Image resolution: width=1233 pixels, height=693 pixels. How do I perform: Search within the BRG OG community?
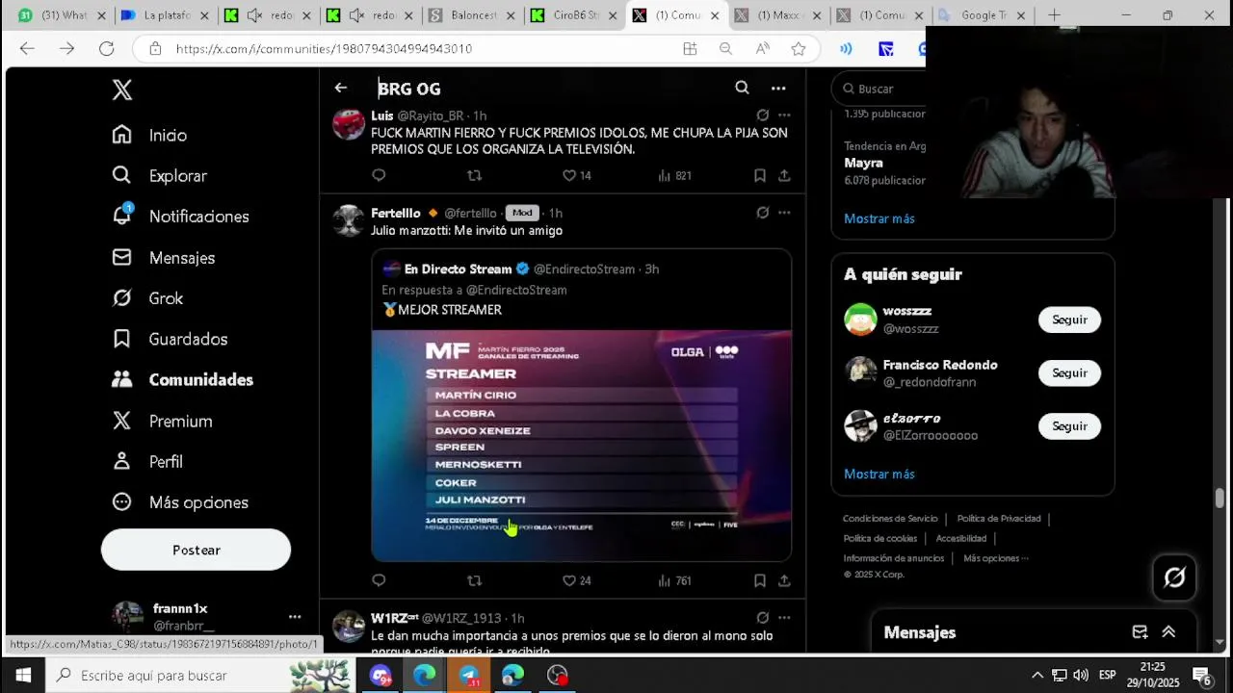tap(742, 88)
